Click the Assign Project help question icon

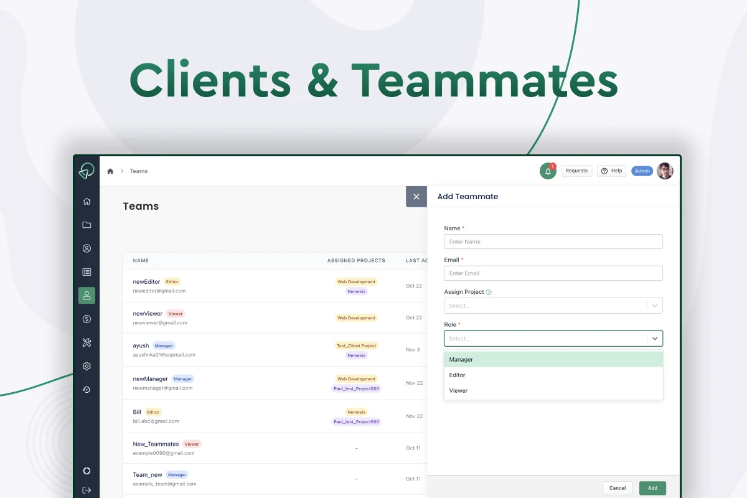coord(489,292)
